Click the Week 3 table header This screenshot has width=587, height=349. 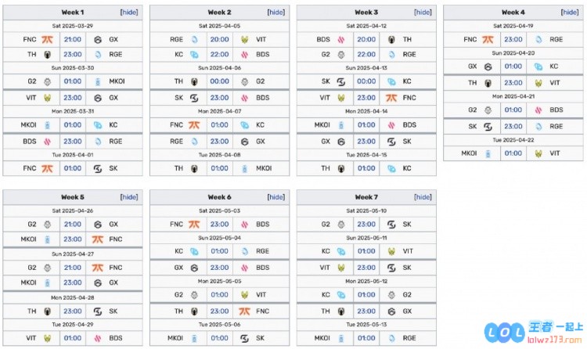point(366,13)
